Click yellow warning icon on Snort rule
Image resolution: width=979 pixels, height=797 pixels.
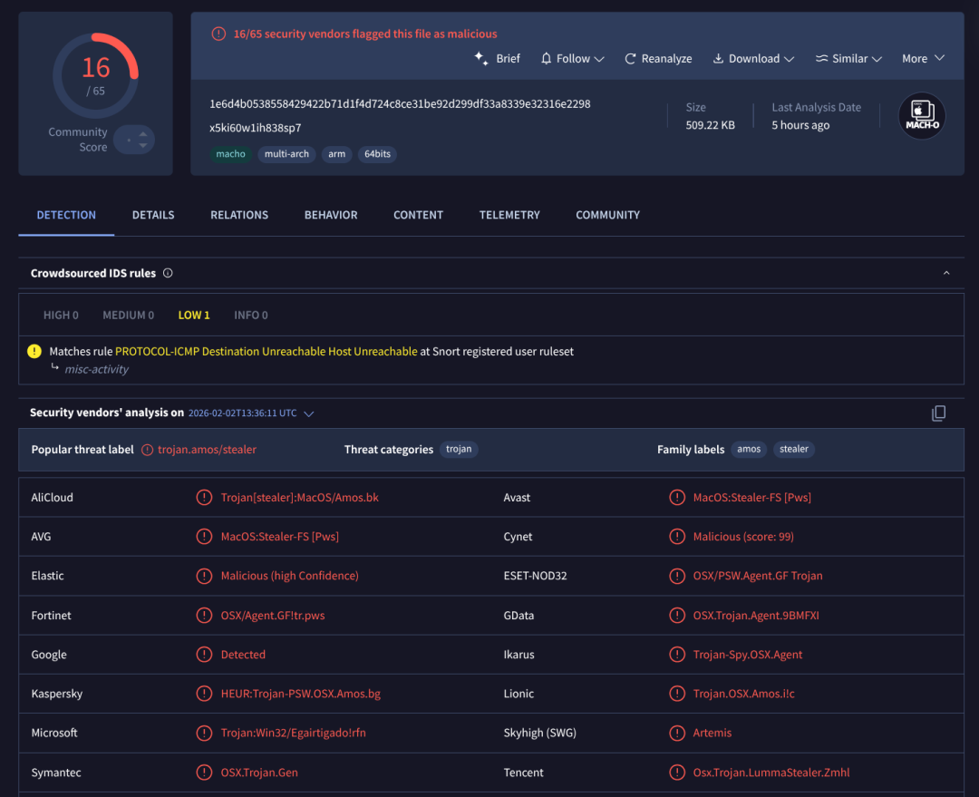pos(34,351)
